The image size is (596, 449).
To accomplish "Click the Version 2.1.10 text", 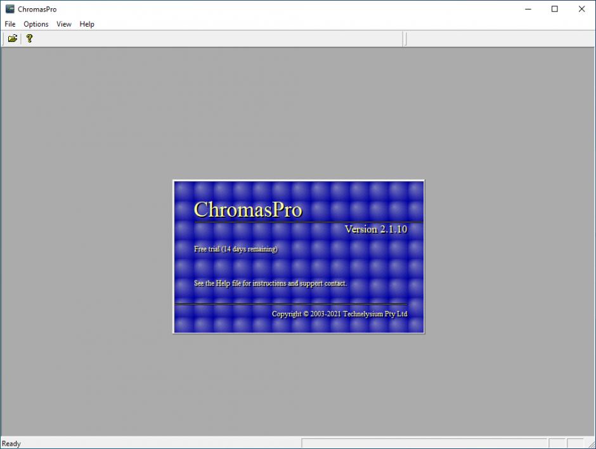I will (x=376, y=229).
